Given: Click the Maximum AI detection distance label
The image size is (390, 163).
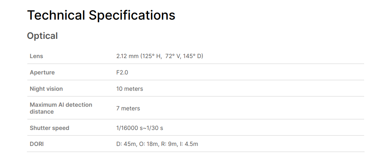Looking at the screenshot, I should coord(61,108).
